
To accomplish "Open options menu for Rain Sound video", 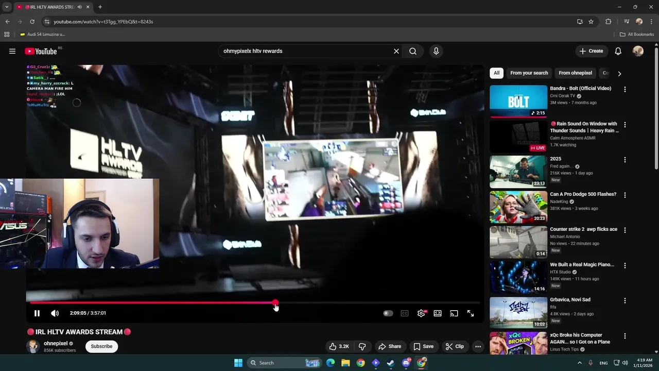I will [625, 125].
